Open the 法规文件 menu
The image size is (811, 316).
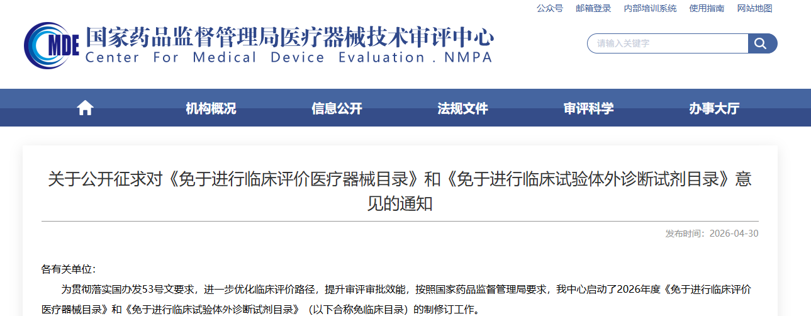click(x=462, y=108)
